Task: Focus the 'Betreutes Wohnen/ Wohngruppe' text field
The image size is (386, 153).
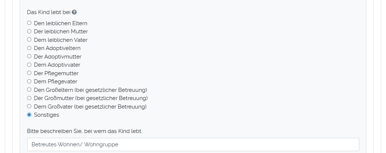Action: click(193, 144)
